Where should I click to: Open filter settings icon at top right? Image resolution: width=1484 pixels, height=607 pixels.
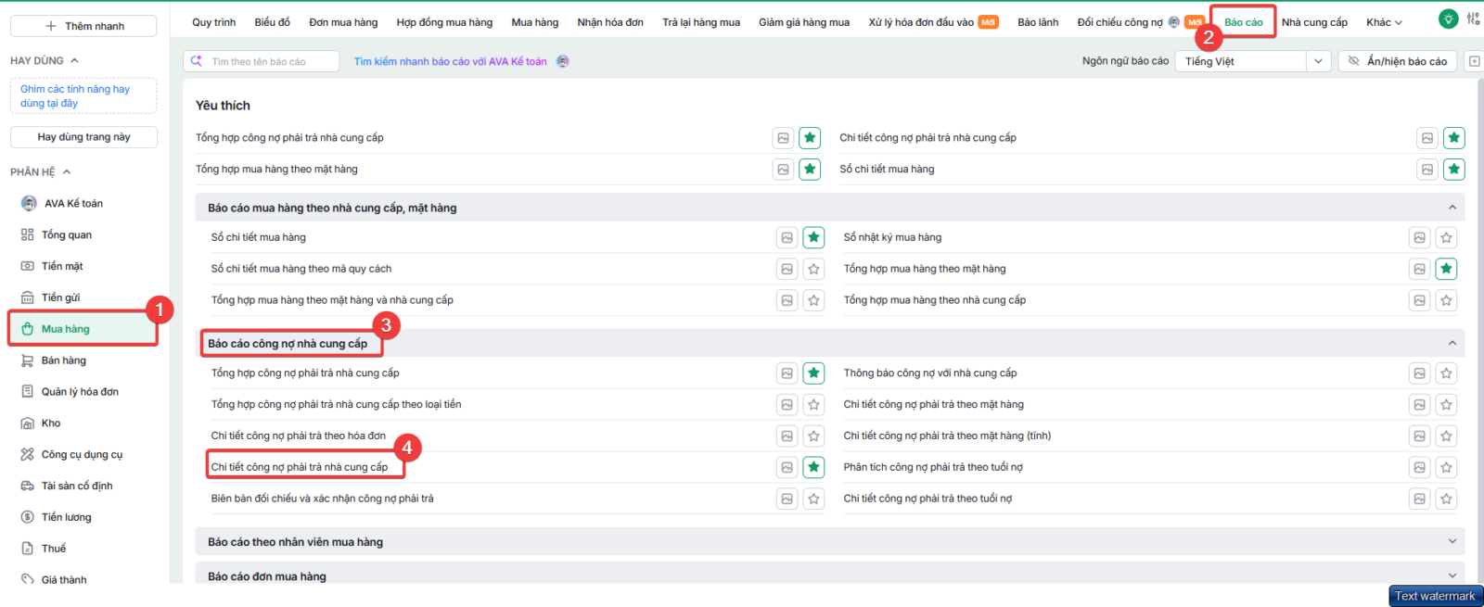click(x=1473, y=19)
